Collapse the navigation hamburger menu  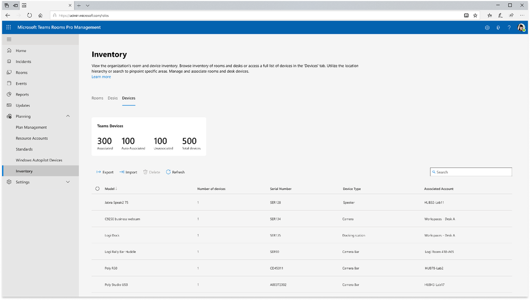tap(9, 40)
